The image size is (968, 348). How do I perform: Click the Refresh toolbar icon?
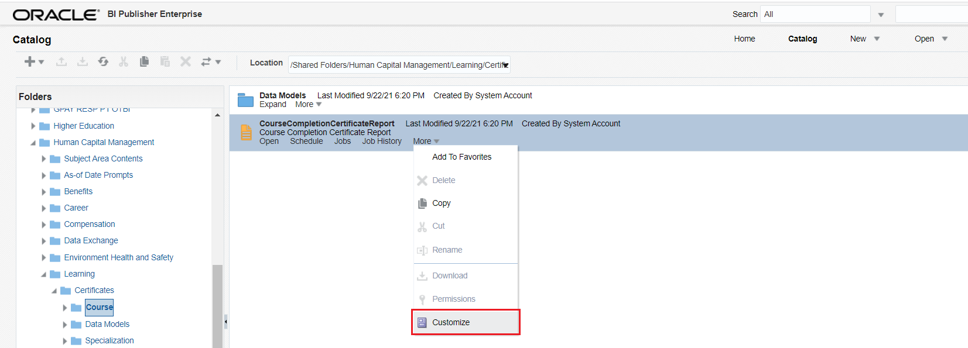click(x=103, y=61)
